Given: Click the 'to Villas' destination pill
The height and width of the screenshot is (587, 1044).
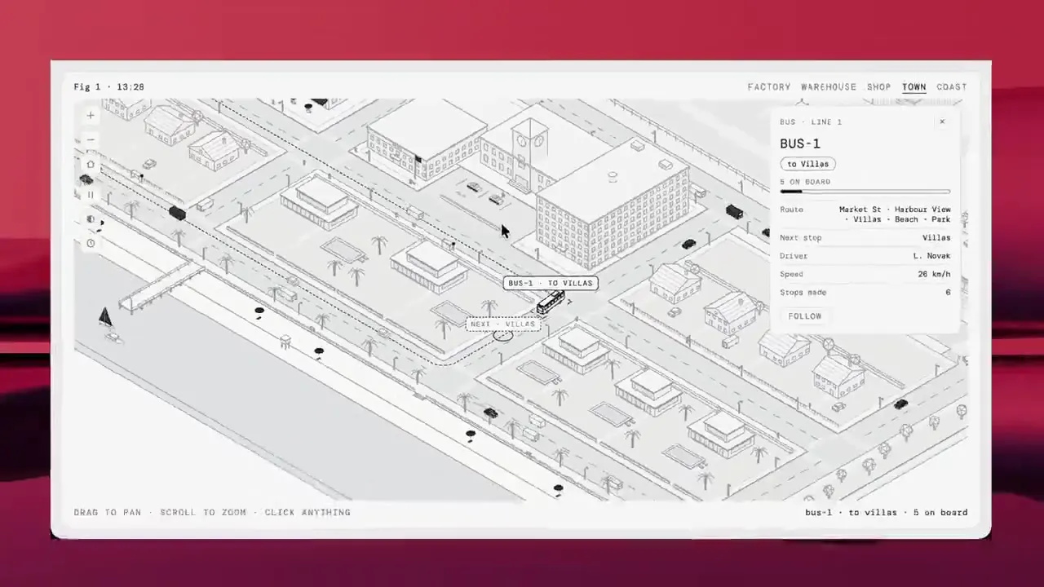Looking at the screenshot, I should click(x=808, y=164).
